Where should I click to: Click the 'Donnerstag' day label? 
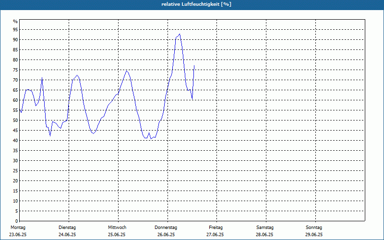click(x=166, y=228)
